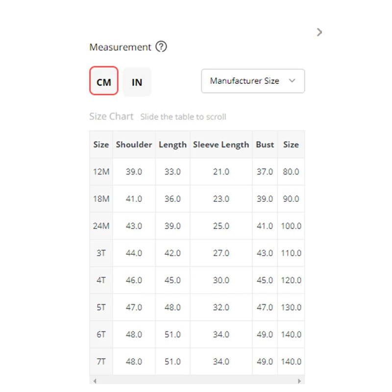
Task: Select the Sleeve Length column header
Action: pyautogui.click(x=221, y=145)
